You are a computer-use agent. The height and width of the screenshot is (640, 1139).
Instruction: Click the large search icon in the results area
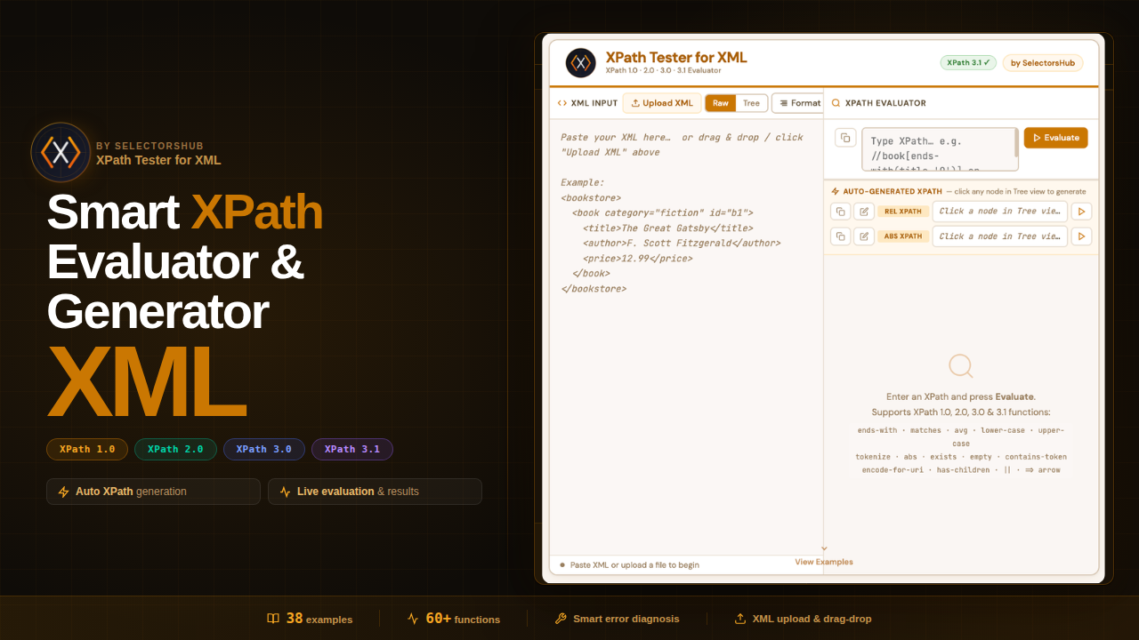(x=961, y=365)
